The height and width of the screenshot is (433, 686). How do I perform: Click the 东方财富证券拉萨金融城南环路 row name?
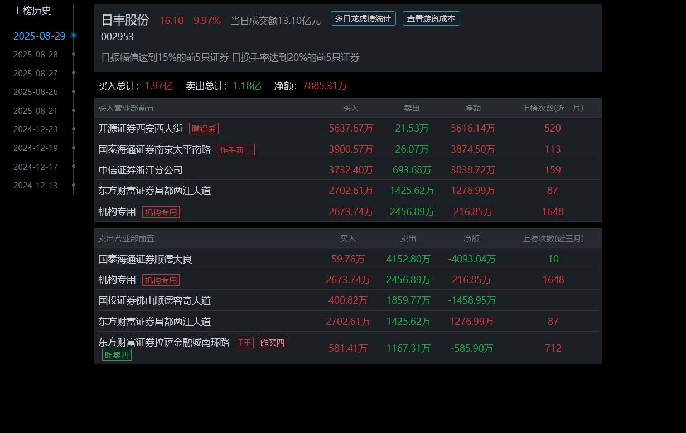(164, 342)
